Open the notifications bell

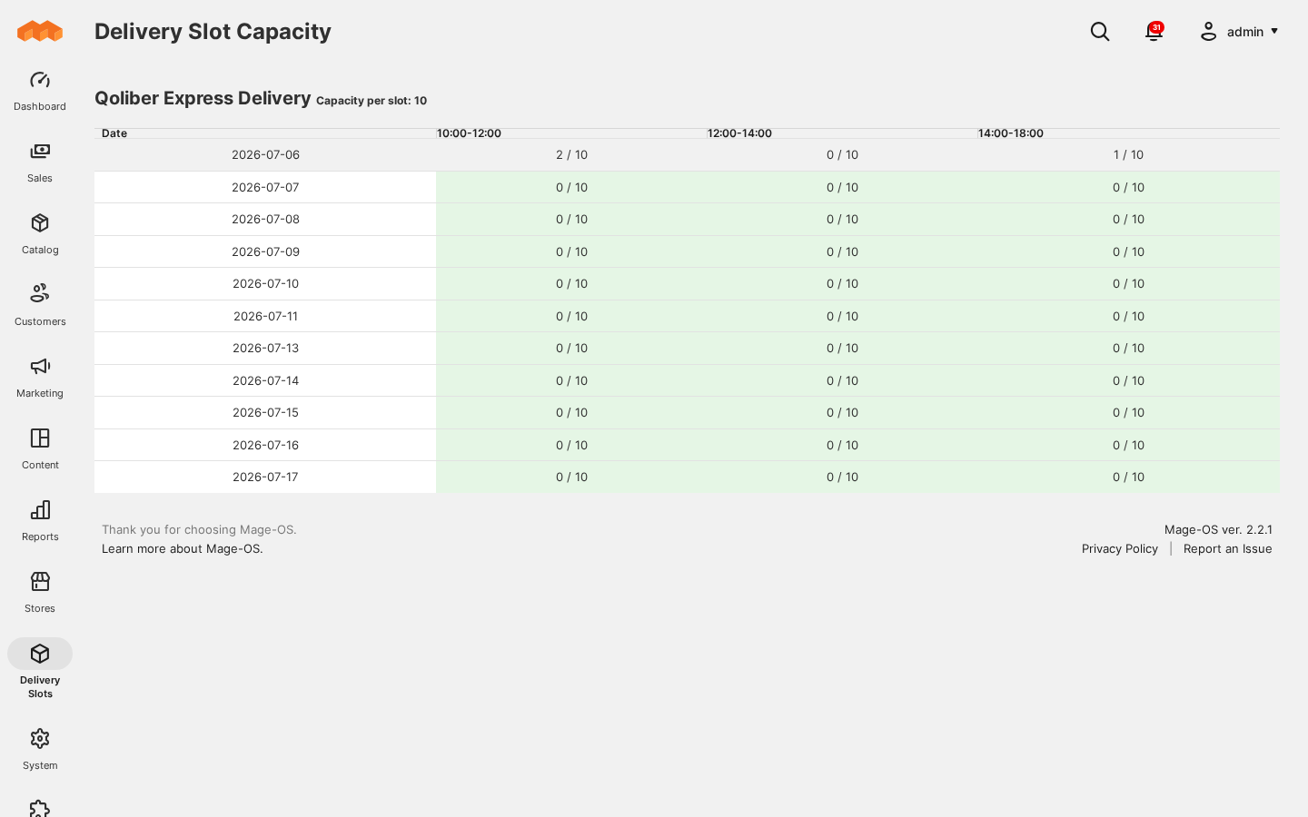1154,32
